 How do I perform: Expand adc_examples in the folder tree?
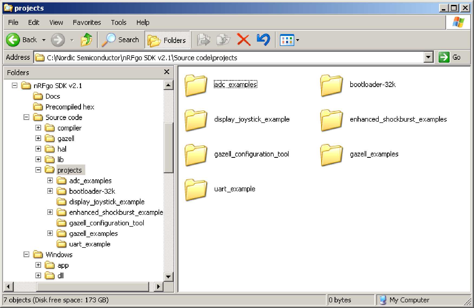(50, 180)
